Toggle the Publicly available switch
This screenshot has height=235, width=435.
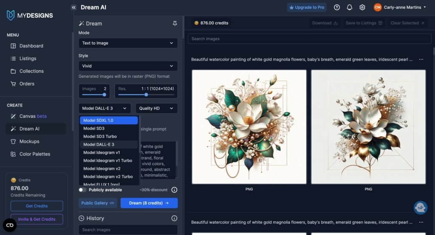coord(82,190)
